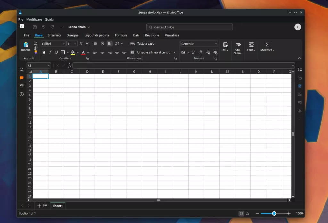
Task: Center text horizontally
Action: pyautogui.click(x=102, y=52)
